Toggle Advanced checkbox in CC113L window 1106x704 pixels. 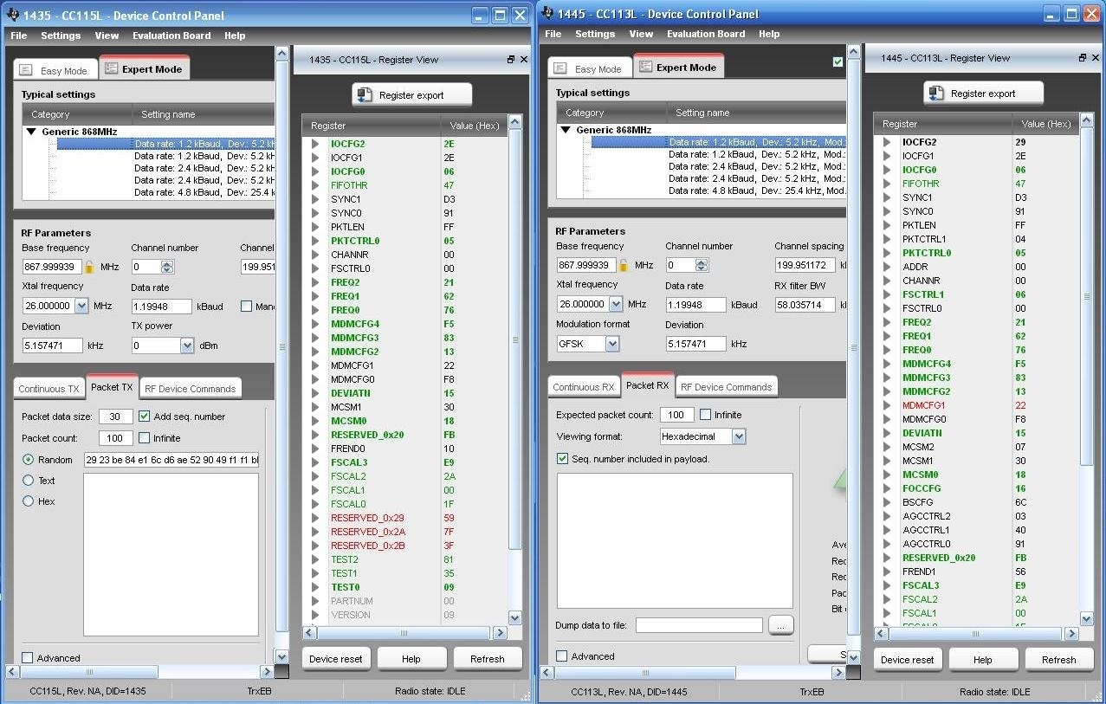point(562,656)
